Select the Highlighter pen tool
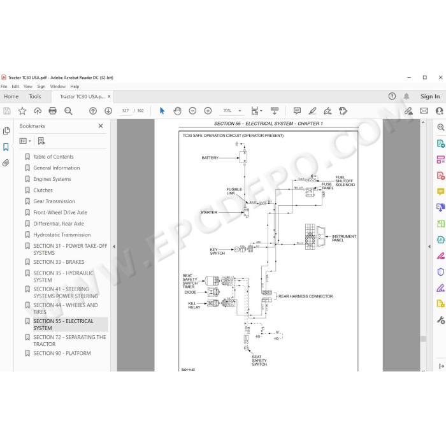The image size is (446, 446). [312, 111]
